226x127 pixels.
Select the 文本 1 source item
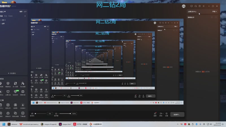point(4,20)
